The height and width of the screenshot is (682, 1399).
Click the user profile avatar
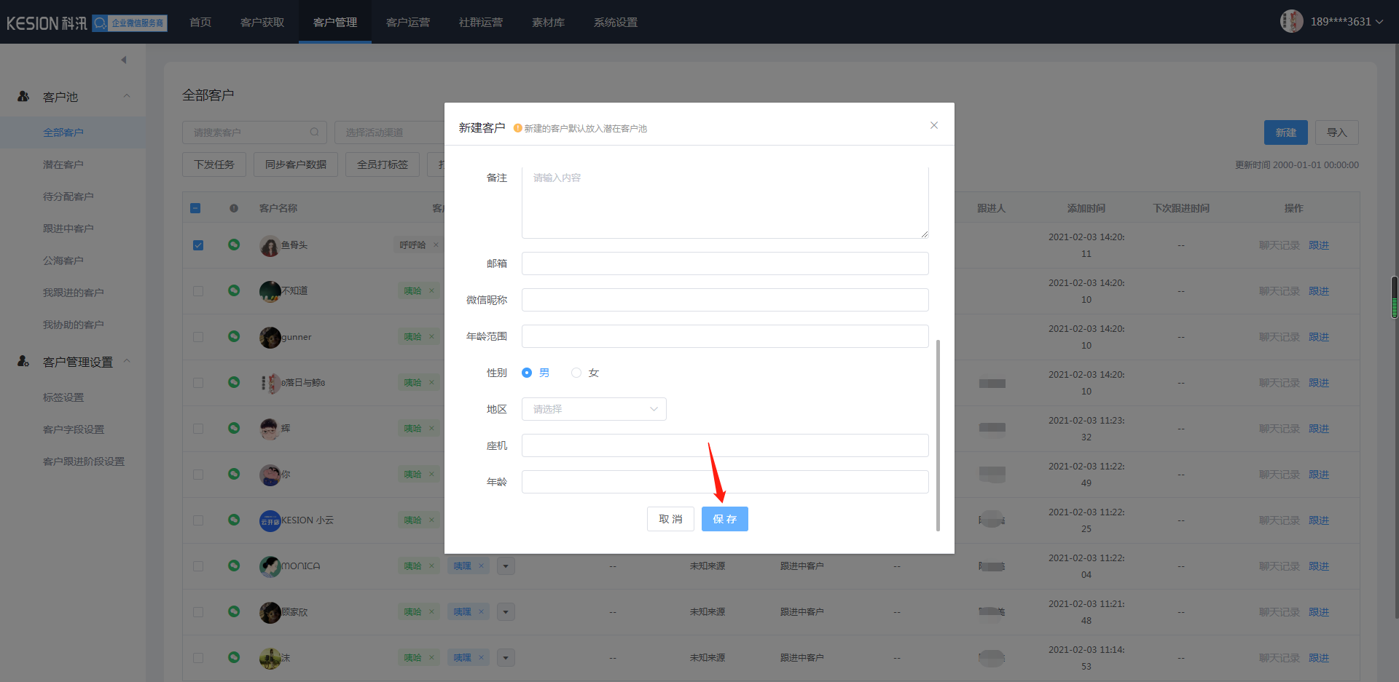1291,21
